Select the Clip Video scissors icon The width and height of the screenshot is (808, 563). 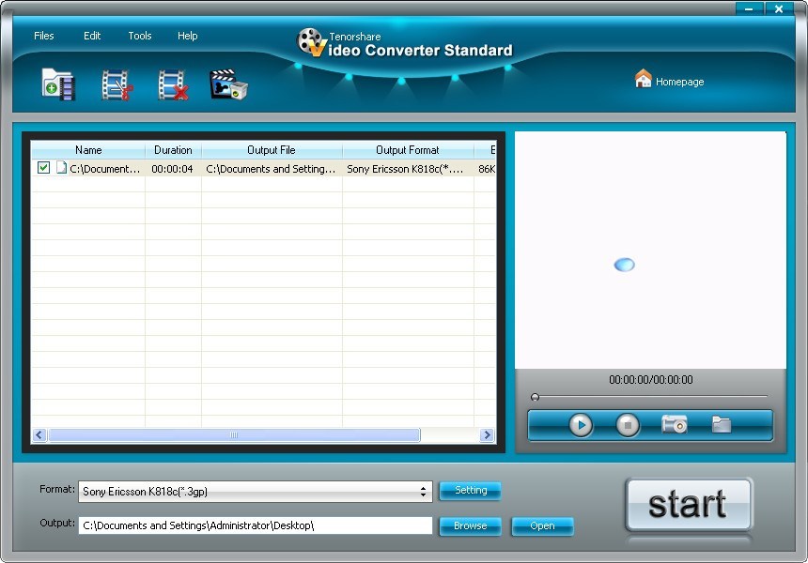click(115, 84)
